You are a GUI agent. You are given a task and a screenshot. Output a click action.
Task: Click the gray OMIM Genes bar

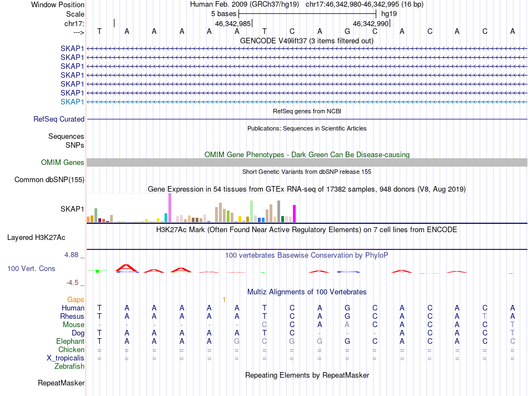pos(307,163)
